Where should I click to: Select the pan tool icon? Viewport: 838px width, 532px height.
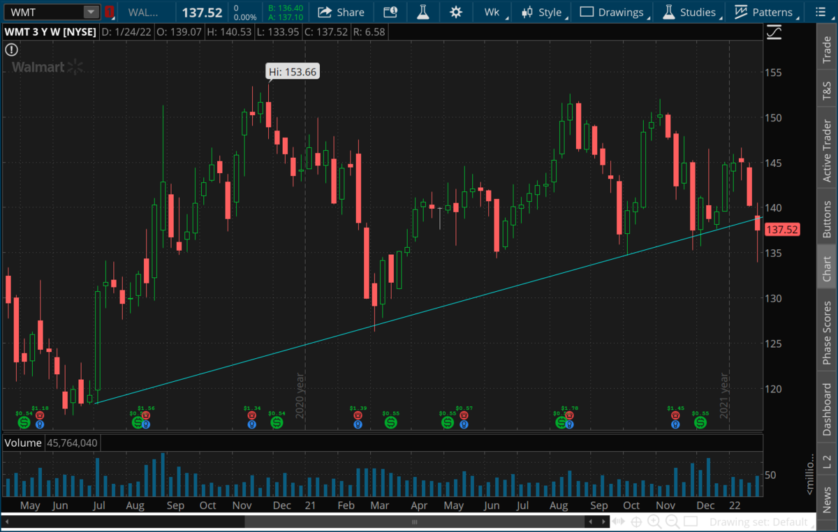tap(619, 522)
